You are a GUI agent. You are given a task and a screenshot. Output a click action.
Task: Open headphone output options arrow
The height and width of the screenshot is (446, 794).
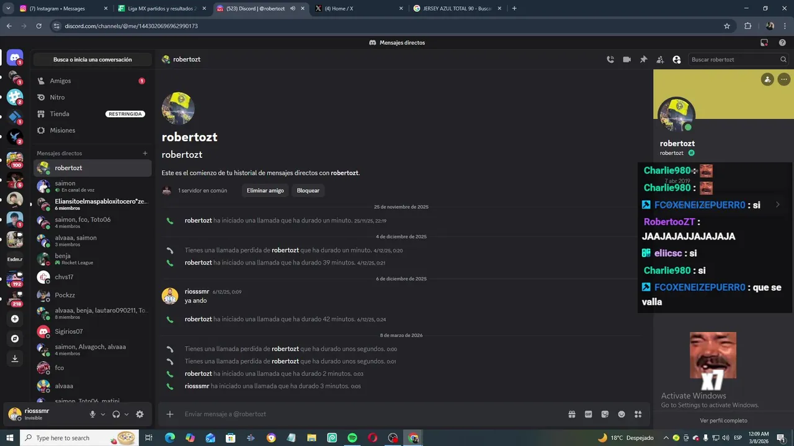(x=127, y=414)
